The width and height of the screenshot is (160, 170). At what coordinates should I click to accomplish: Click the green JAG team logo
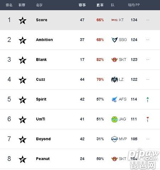(114, 119)
